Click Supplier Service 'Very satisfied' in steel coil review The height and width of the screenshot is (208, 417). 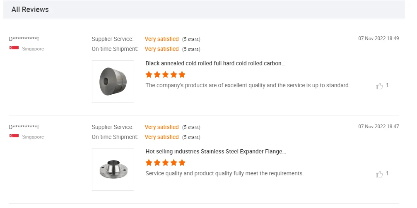coord(161,39)
